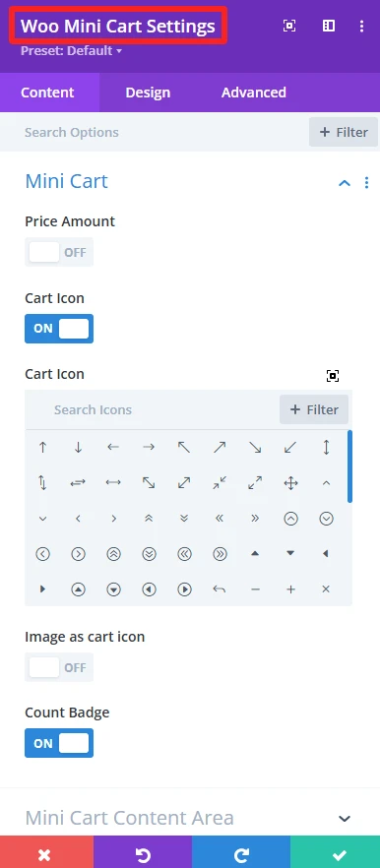Pick the four-way move arrows icon

(x=290, y=483)
